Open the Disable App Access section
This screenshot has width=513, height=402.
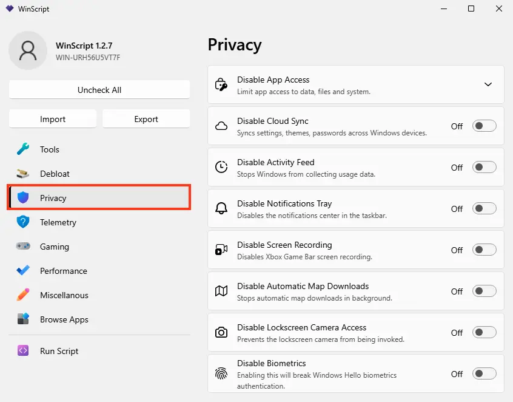point(355,84)
